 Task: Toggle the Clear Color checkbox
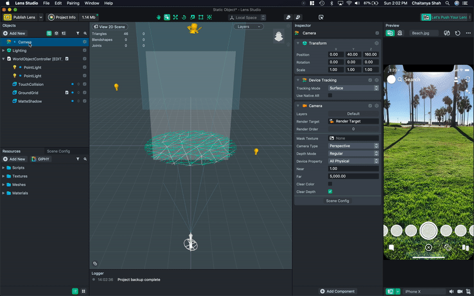[x=330, y=184]
